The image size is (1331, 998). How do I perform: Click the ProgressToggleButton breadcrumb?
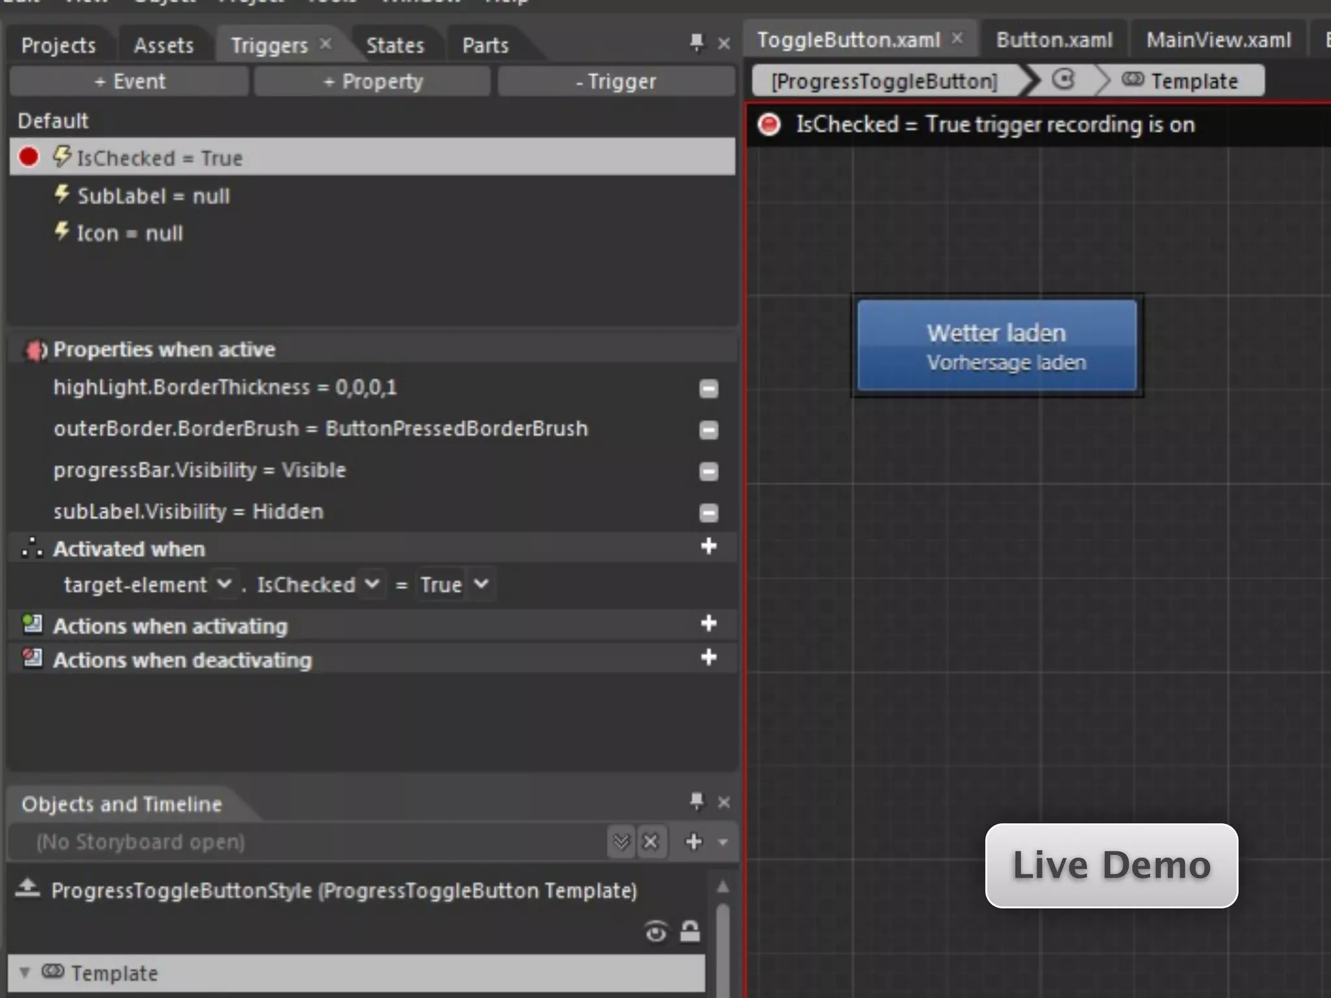pyautogui.click(x=884, y=81)
